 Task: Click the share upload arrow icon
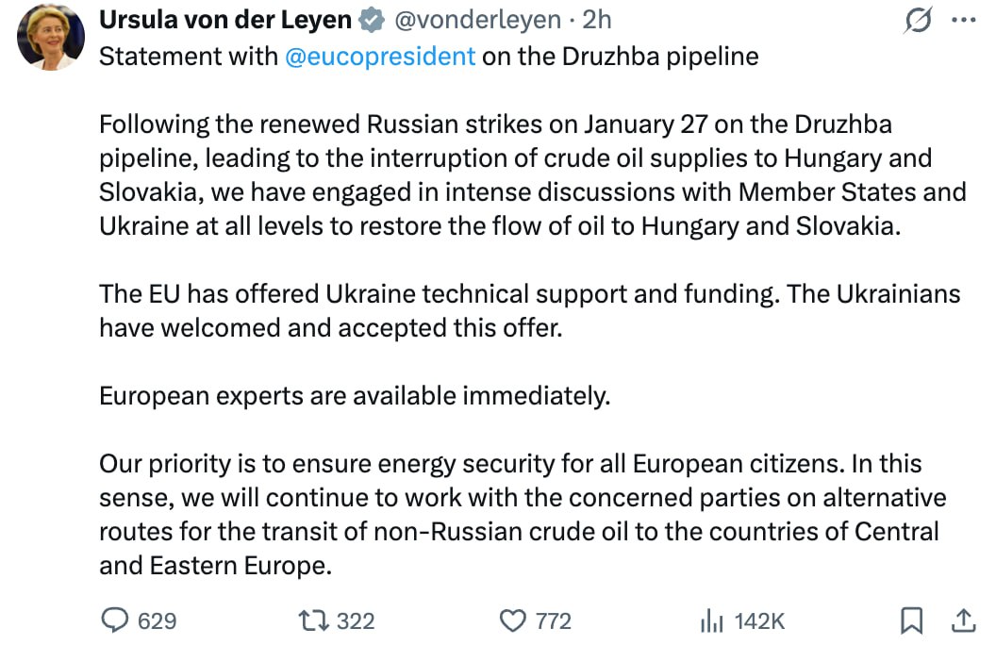pos(963,620)
